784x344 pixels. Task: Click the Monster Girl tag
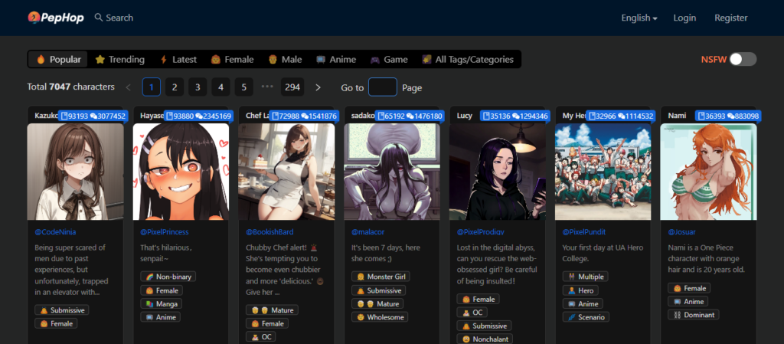click(381, 277)
